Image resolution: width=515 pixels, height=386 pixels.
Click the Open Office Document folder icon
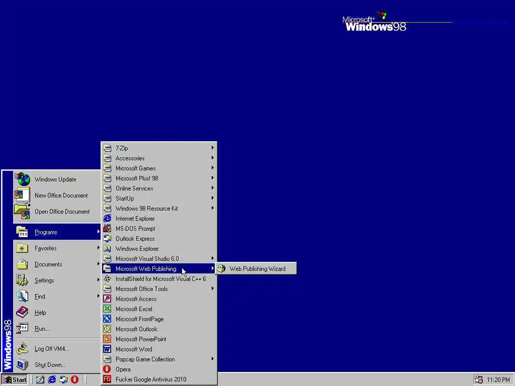22,212
